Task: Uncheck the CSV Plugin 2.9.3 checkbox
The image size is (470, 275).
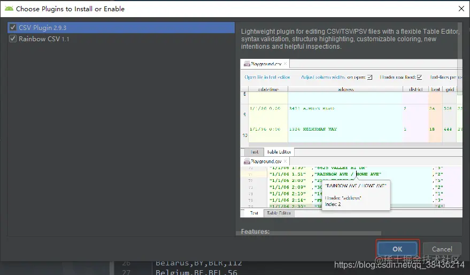Action: [x=13, y=28]
